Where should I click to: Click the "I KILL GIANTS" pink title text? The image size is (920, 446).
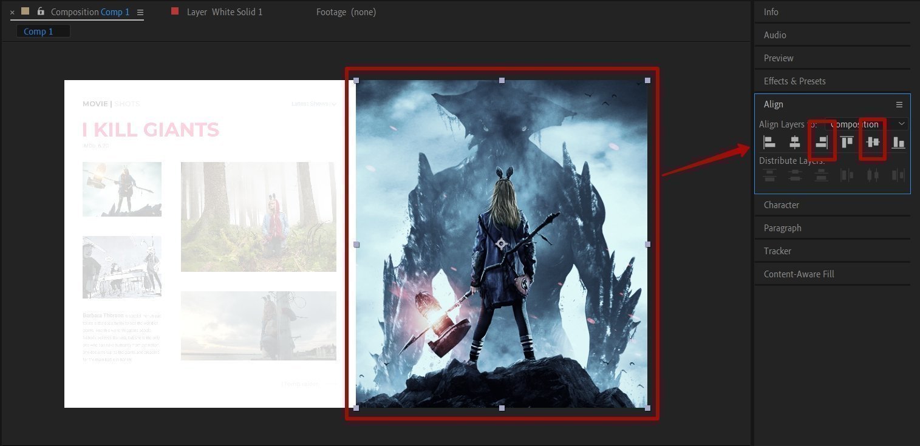coord(151,129)
